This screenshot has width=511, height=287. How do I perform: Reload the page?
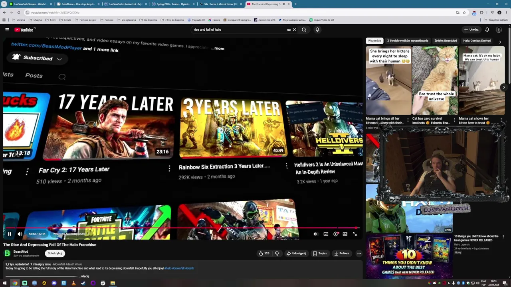tap(18, 12)
